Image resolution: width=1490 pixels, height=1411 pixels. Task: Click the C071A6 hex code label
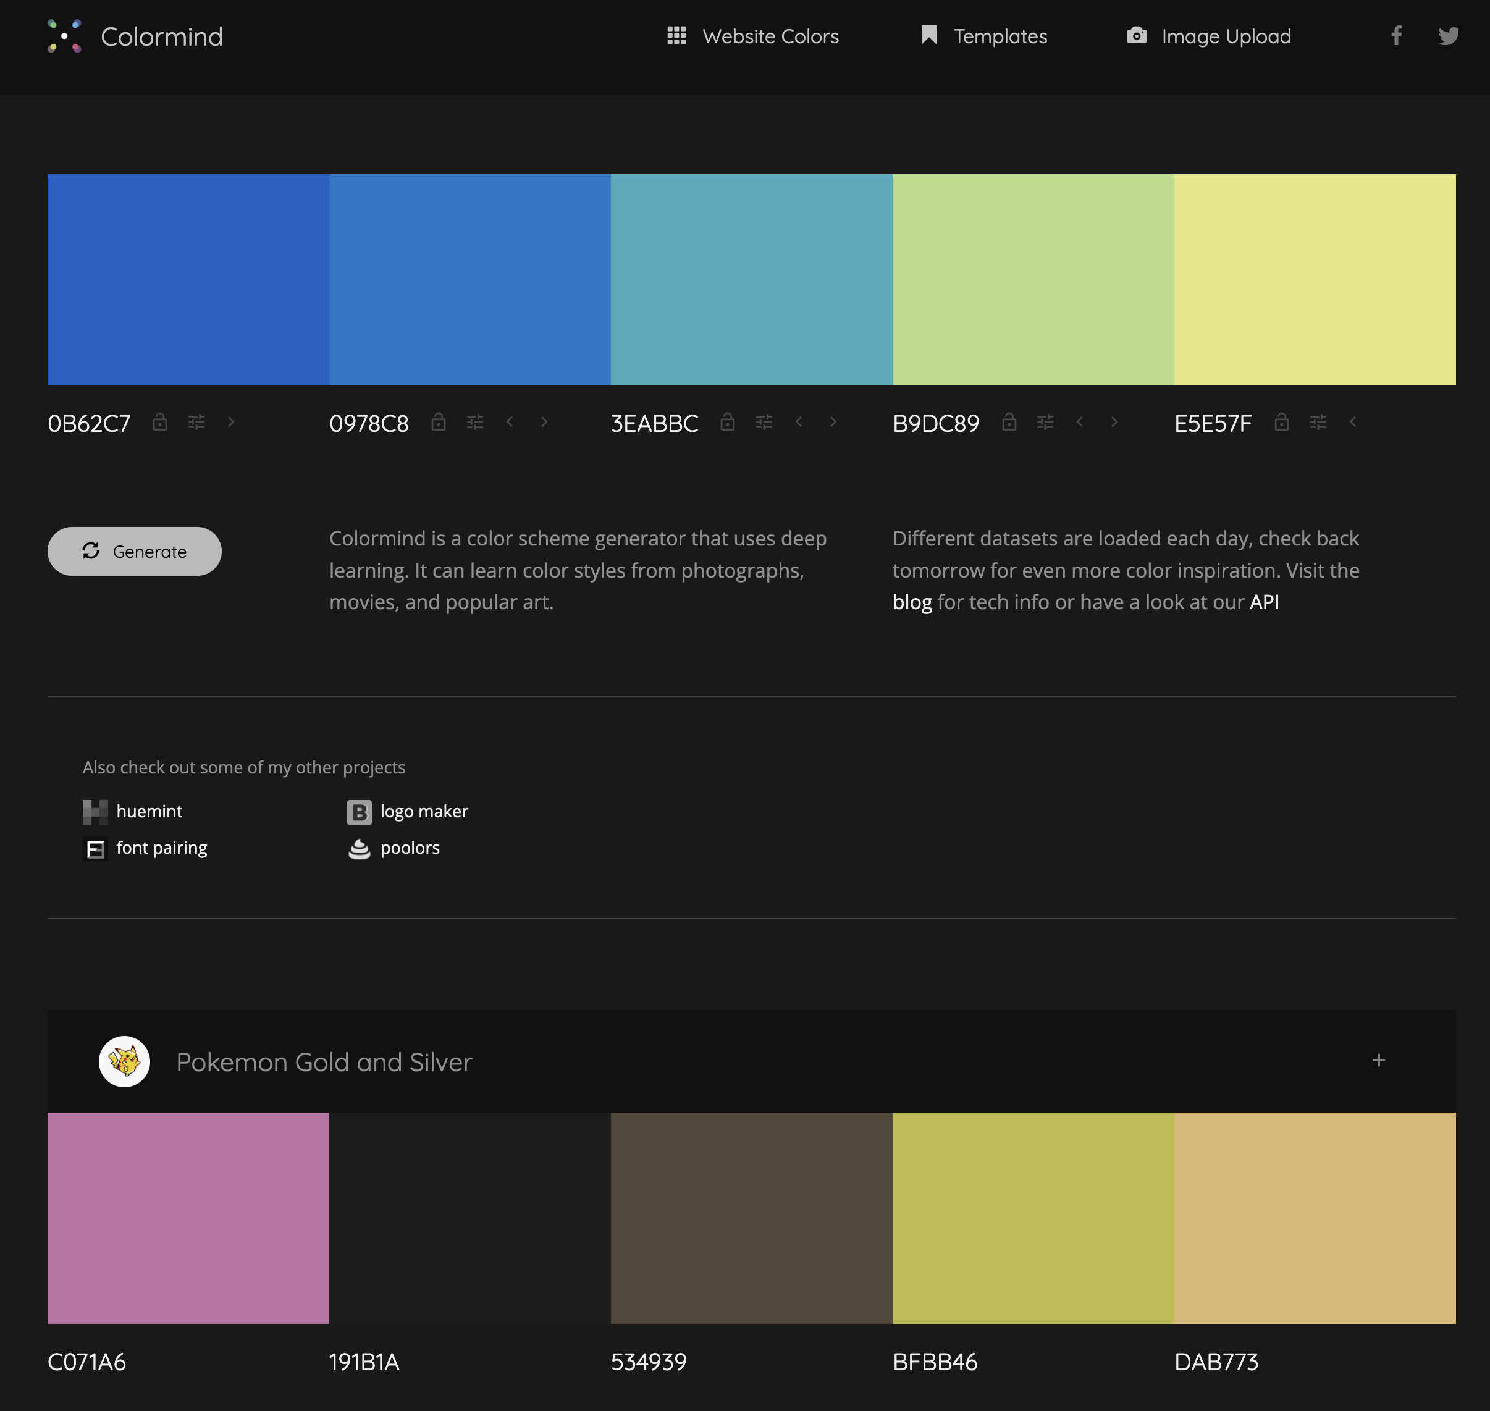click(86, 1362)
